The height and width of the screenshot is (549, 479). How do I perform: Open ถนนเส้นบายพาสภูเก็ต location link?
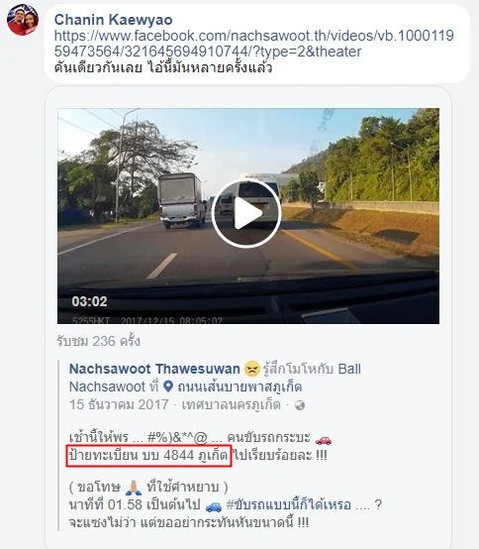[239, 386]
